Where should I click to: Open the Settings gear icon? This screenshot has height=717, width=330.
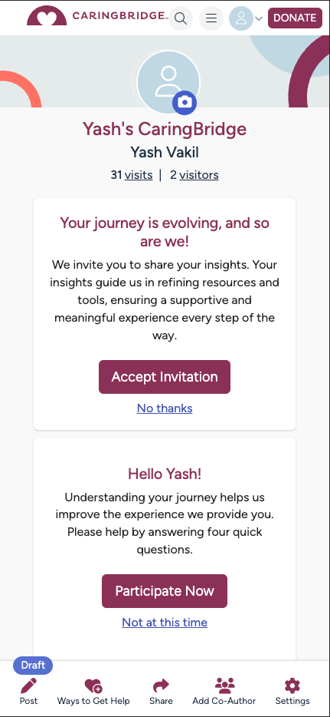pos(292,686)
